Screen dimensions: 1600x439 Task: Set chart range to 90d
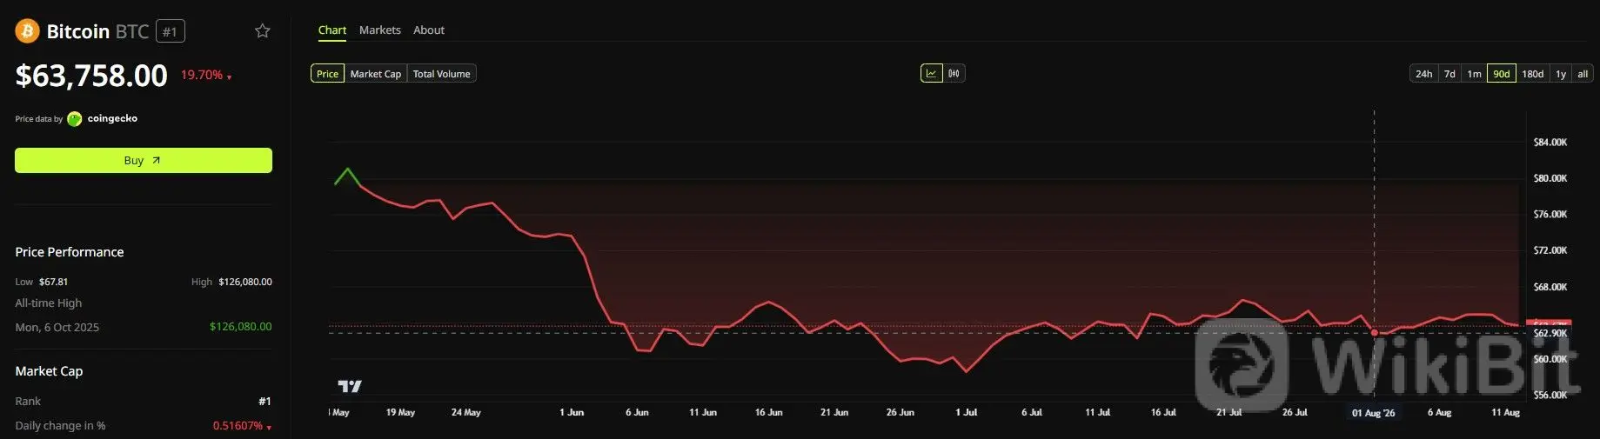click(1502, 74)
